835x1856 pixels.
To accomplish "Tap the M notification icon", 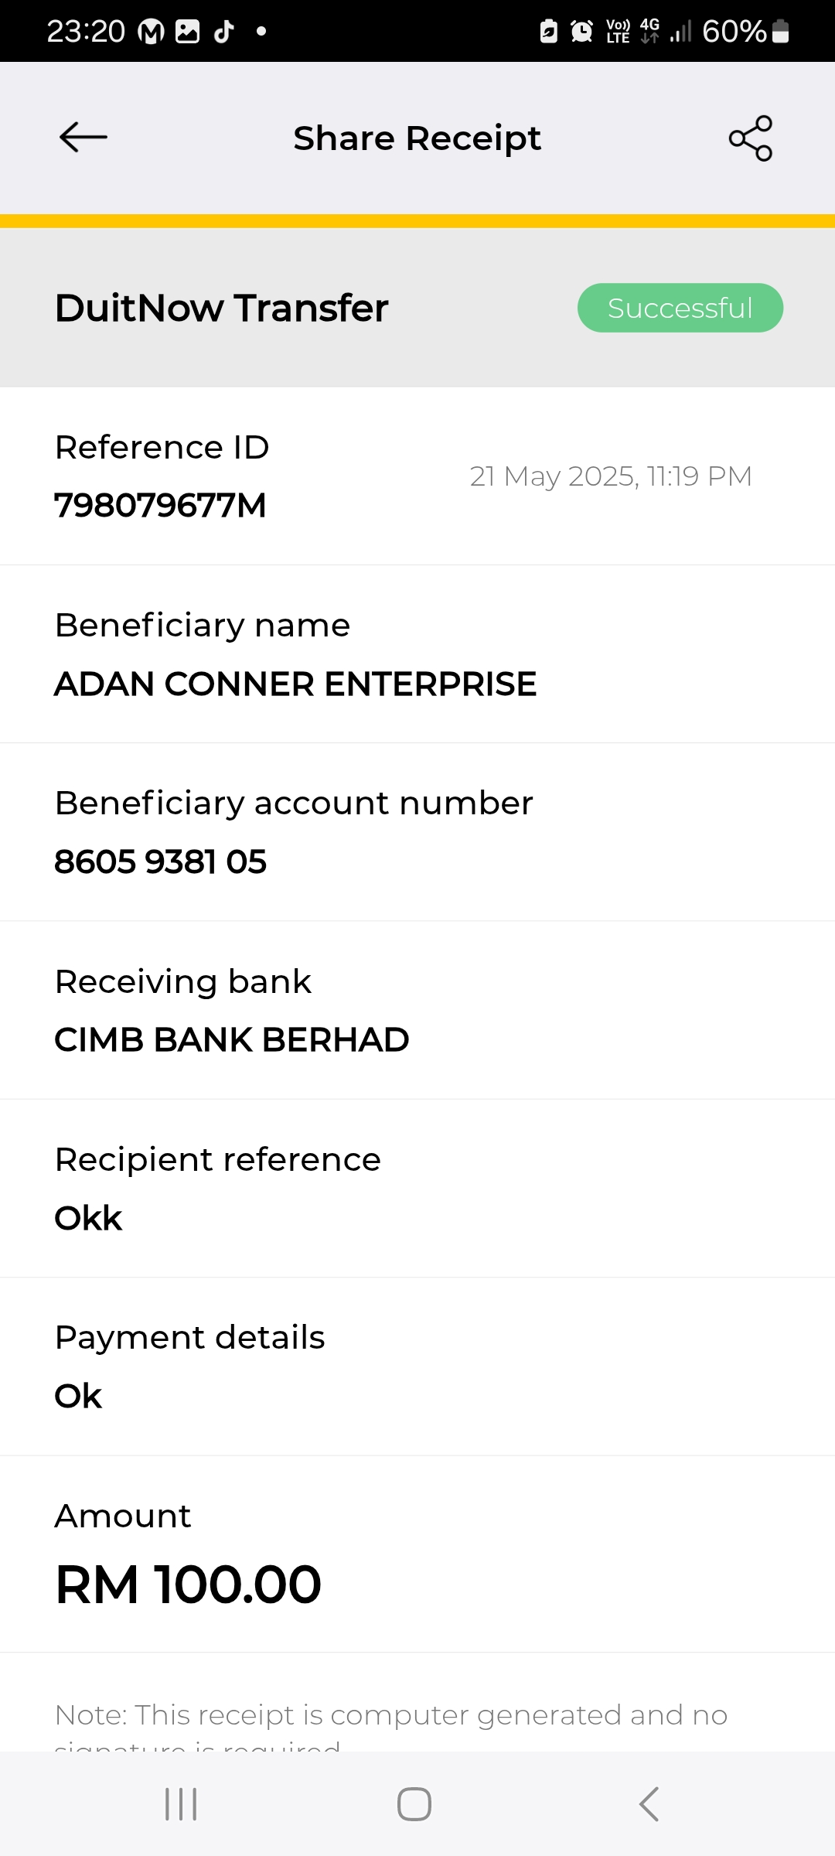I will coord(151,31).
